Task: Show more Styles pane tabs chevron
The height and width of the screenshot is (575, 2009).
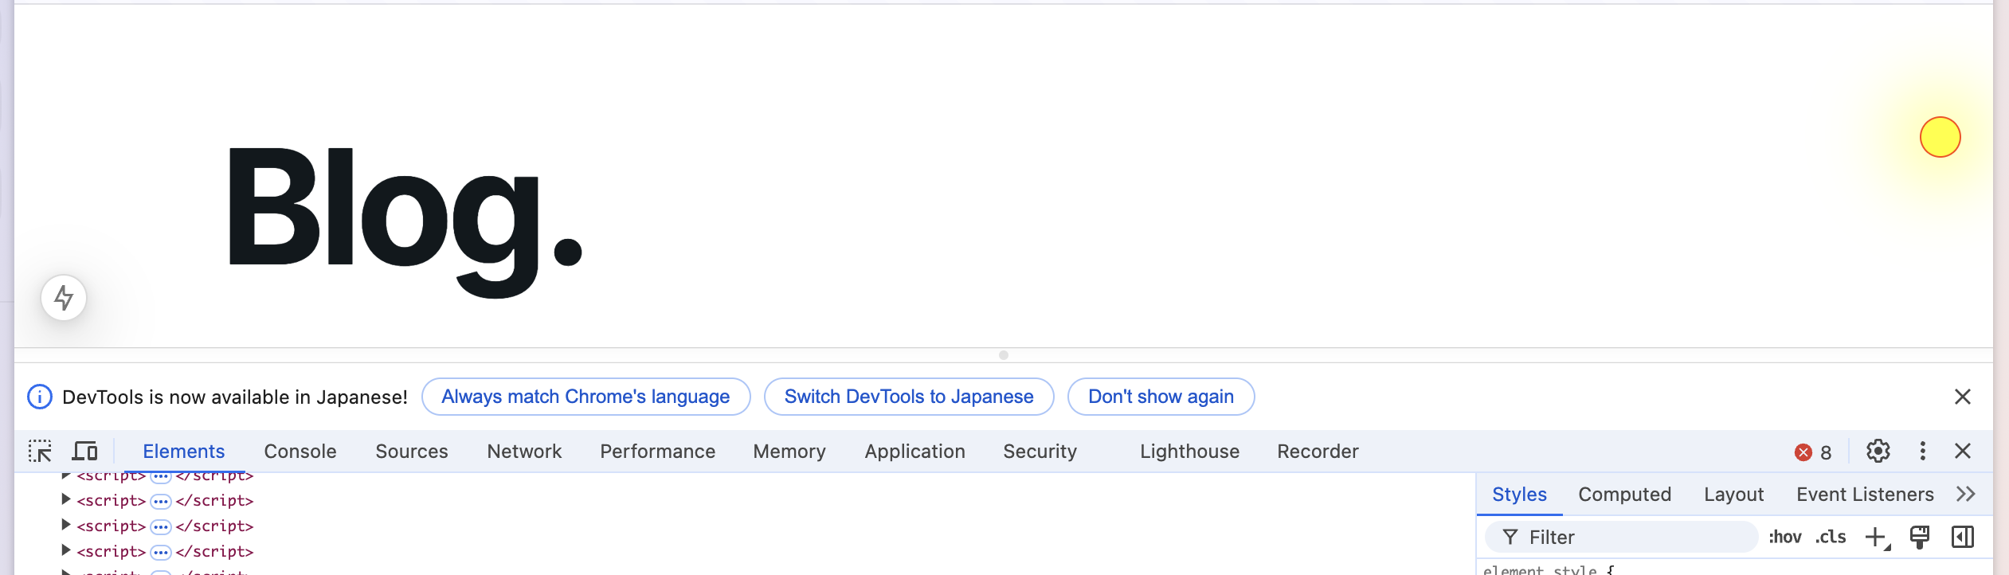Action: pyautogui.click(x=1966, y=495)
